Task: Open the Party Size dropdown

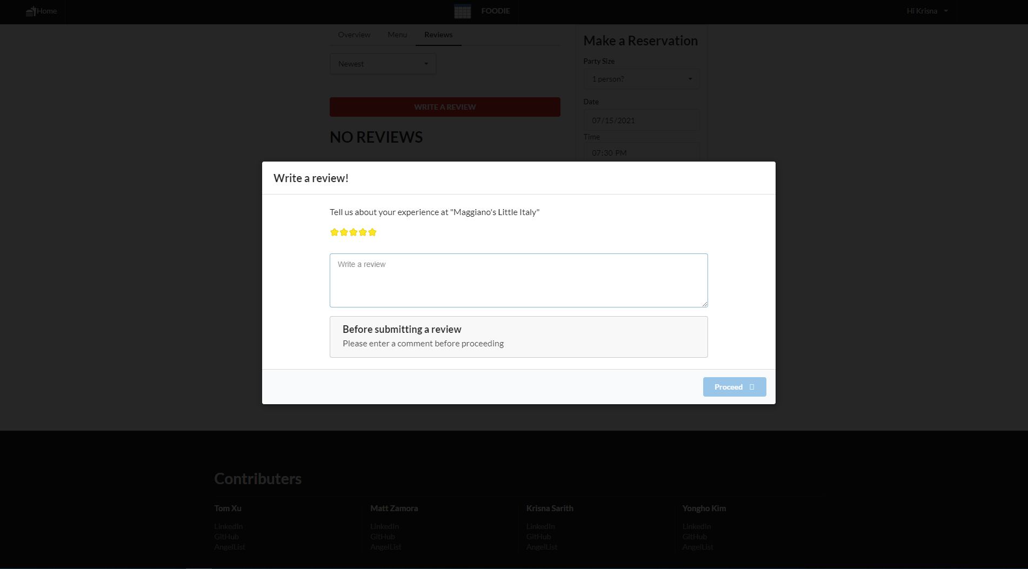Action: (x=641, y=79)
